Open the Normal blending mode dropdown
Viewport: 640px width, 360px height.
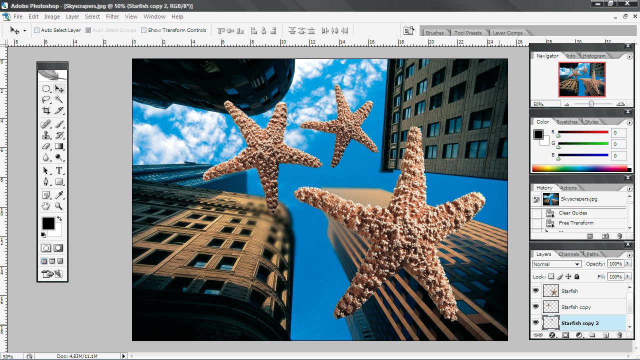tap(556, 264)
